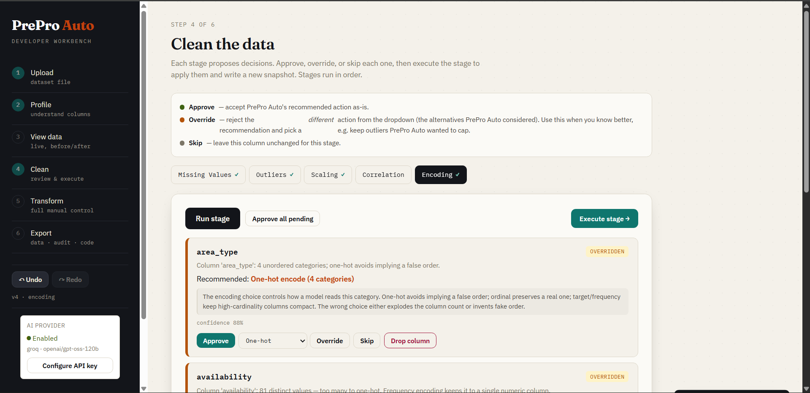Click the sidebar scrollbar up arrow

pos(144,6)
